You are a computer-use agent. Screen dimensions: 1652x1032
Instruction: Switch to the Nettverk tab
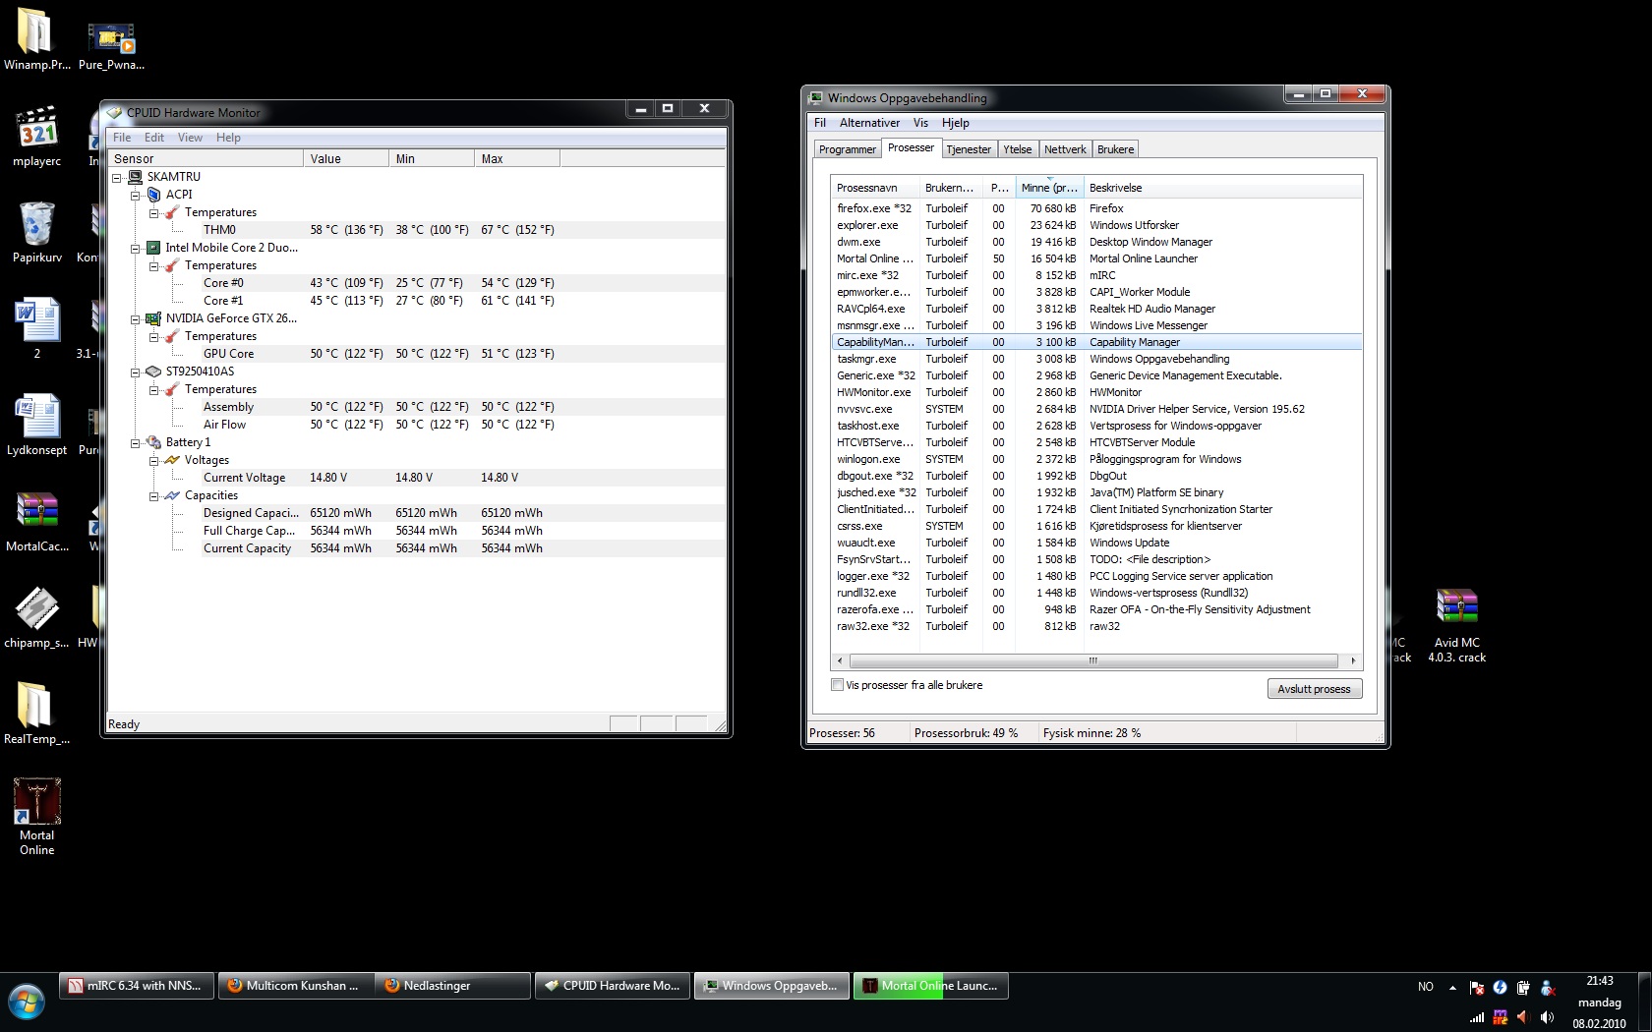pos(1065,149)
